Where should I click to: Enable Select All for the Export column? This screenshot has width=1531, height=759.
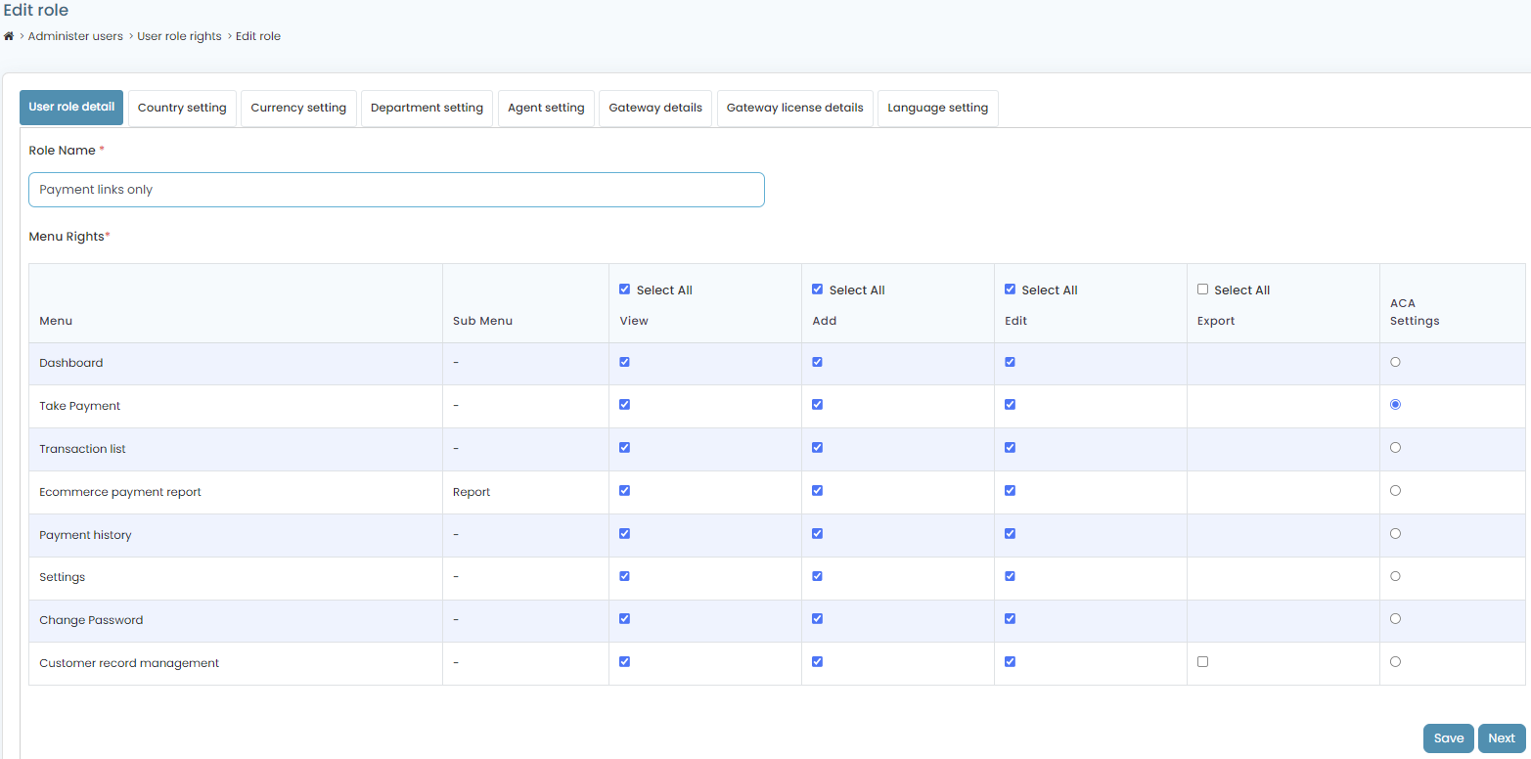(x=1202, y=289)
